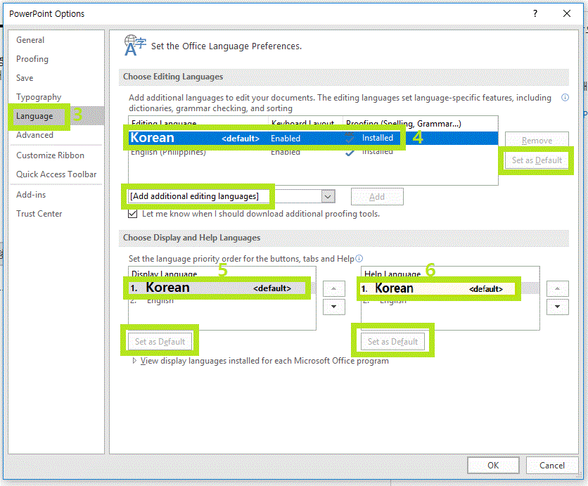Click the Help question mark in title bar
This screenshot has width=588, height=486.
[x=535, y=14]
